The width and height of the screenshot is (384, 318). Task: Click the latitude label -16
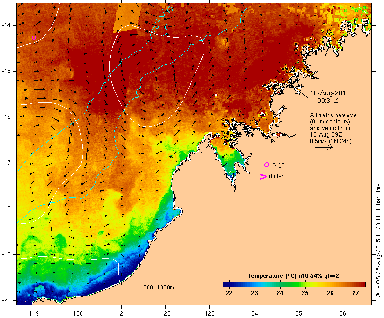point(6,117)
